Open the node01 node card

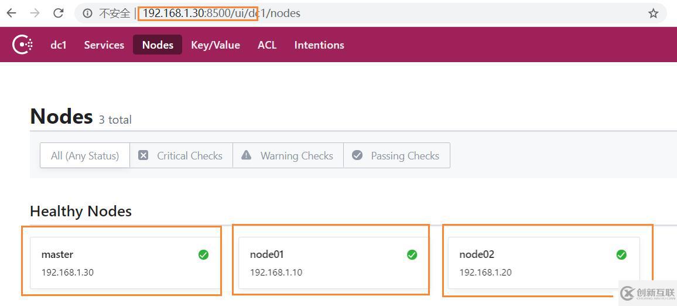(333, 263)
